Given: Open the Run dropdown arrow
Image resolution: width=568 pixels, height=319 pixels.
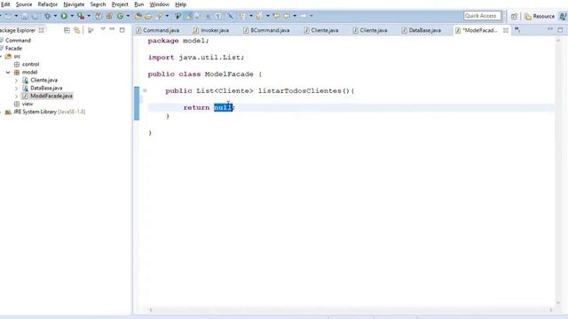Looking at the screenshot, I should click(72, 16).
